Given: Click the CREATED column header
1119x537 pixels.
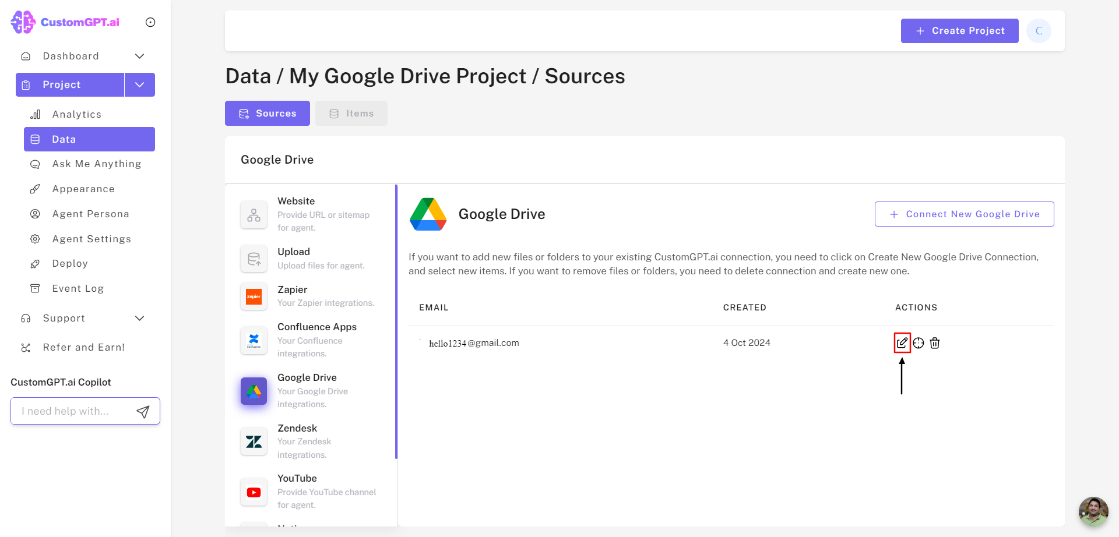Looking at the screenshot, I should pyautogui.click(x=744, y=308).
